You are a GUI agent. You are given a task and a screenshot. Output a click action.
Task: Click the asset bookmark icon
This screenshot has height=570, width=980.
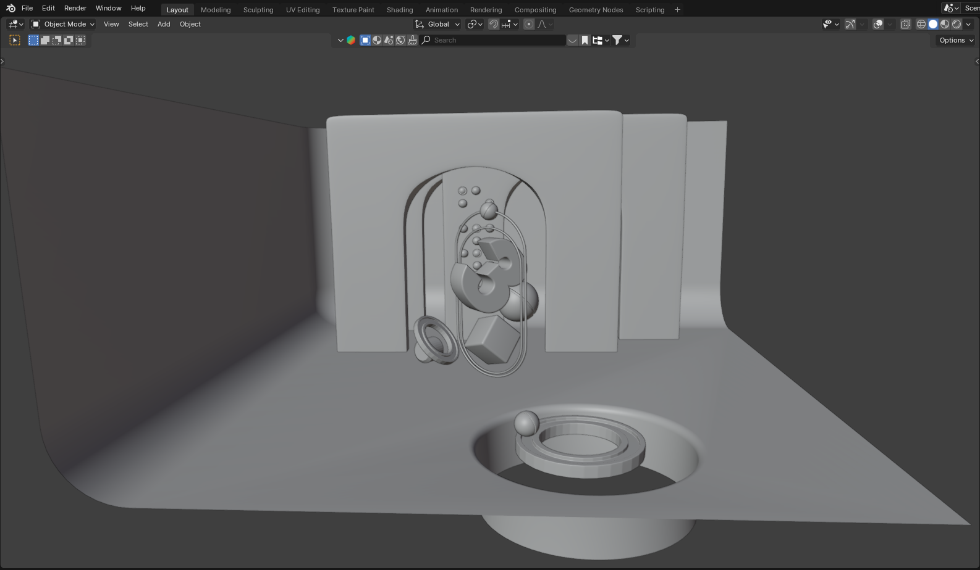(585, 40)
